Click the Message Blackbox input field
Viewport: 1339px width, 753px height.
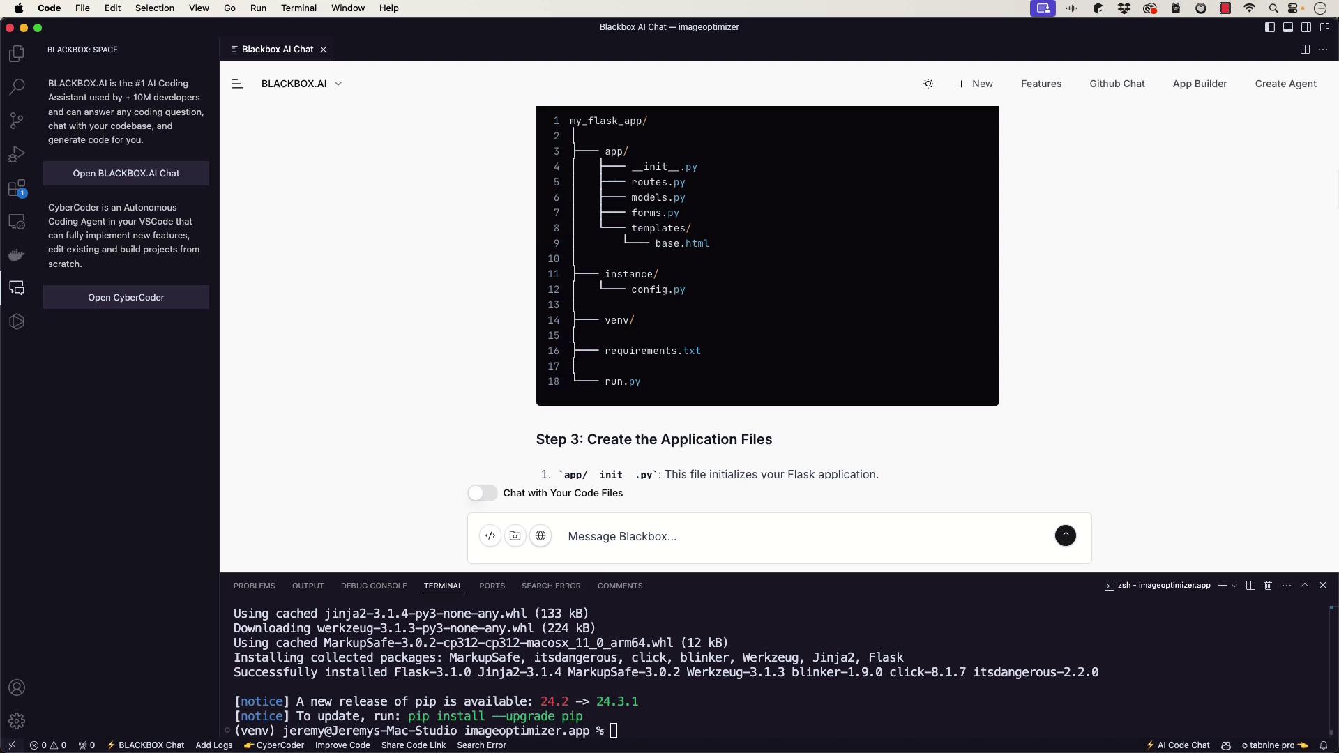802,536
